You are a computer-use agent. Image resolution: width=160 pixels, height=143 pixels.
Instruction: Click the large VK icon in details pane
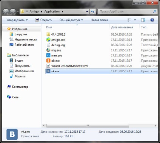[12, 134]
